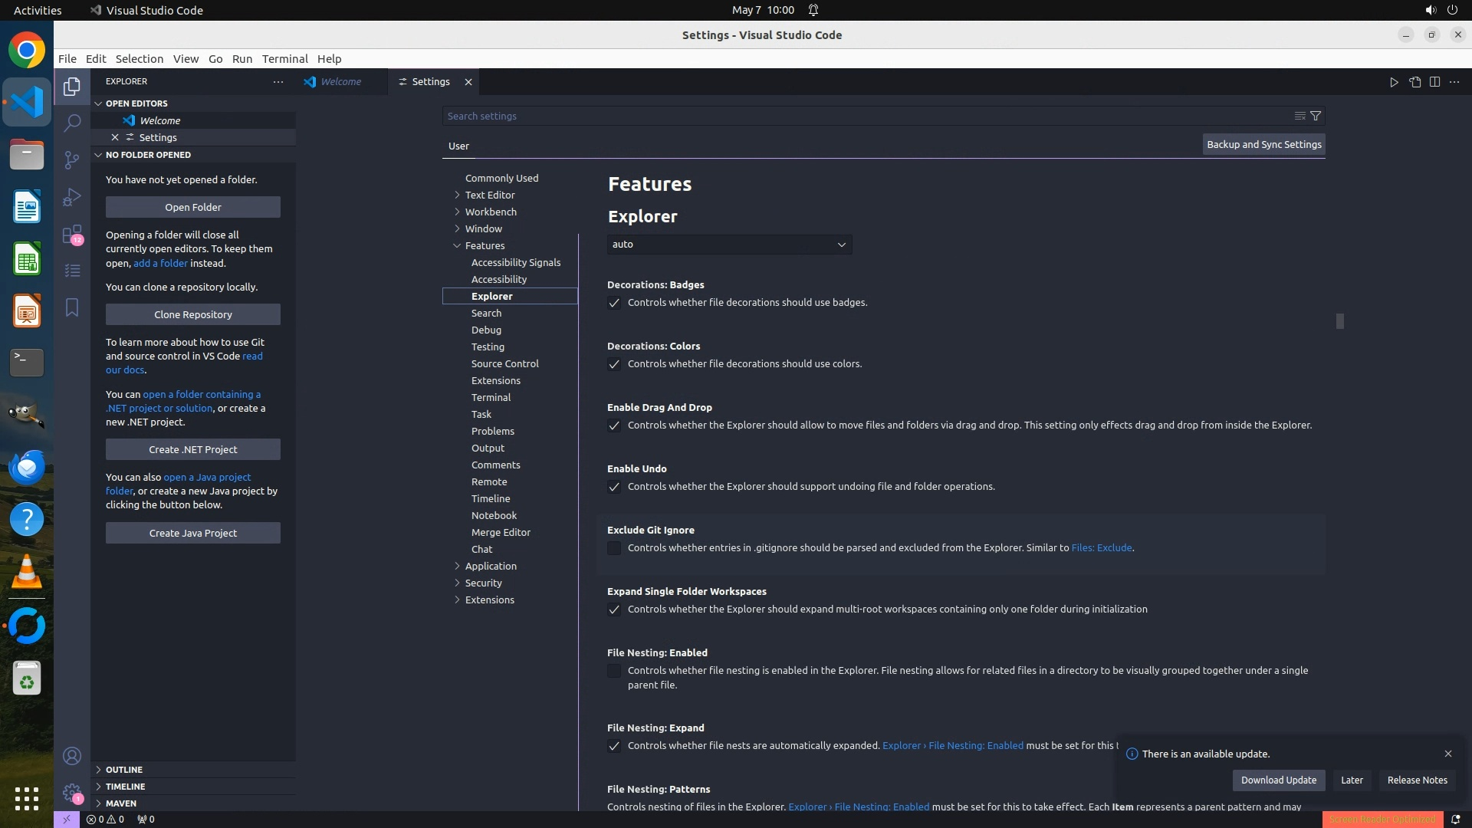Enable the Exclude Git Ignore checkbox

pyautogui.click(x=614, y=548)
